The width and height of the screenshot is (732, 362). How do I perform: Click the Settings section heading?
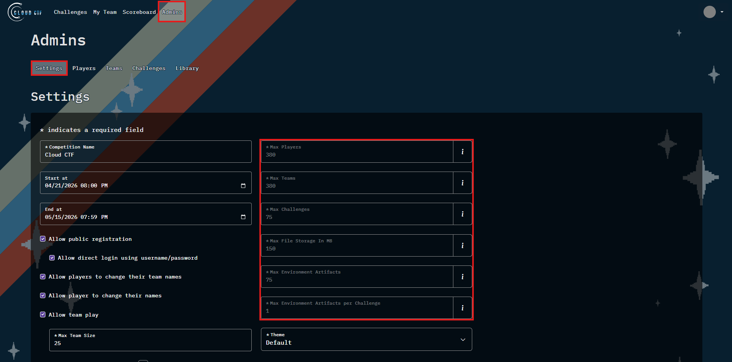60,97
